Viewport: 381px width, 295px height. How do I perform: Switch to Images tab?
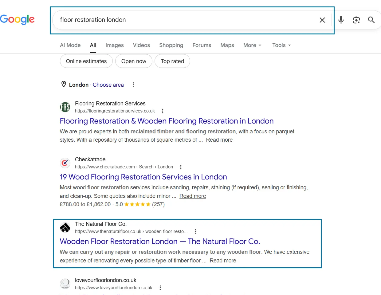(x=115, y=45)
